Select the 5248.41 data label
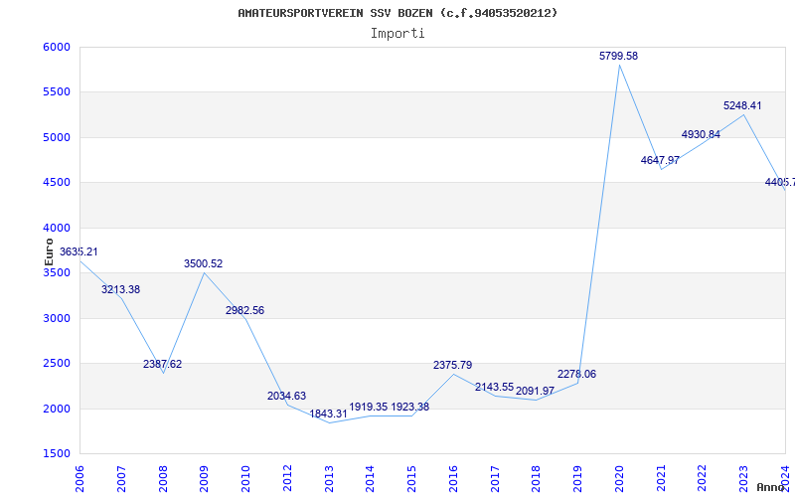This screenshot has height=497, width=795. pyautogui.click(x=742, y=105)
